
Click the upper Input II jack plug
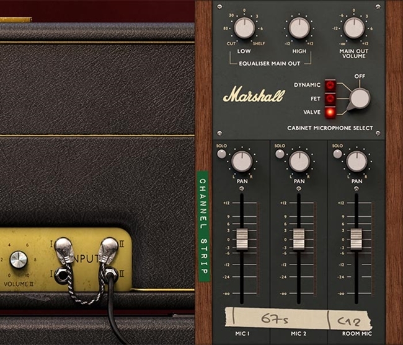click(x=108, y=250)
